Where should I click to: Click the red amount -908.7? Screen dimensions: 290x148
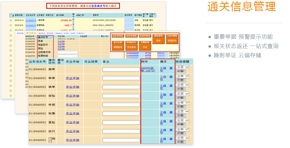click(x=68, y=25)
